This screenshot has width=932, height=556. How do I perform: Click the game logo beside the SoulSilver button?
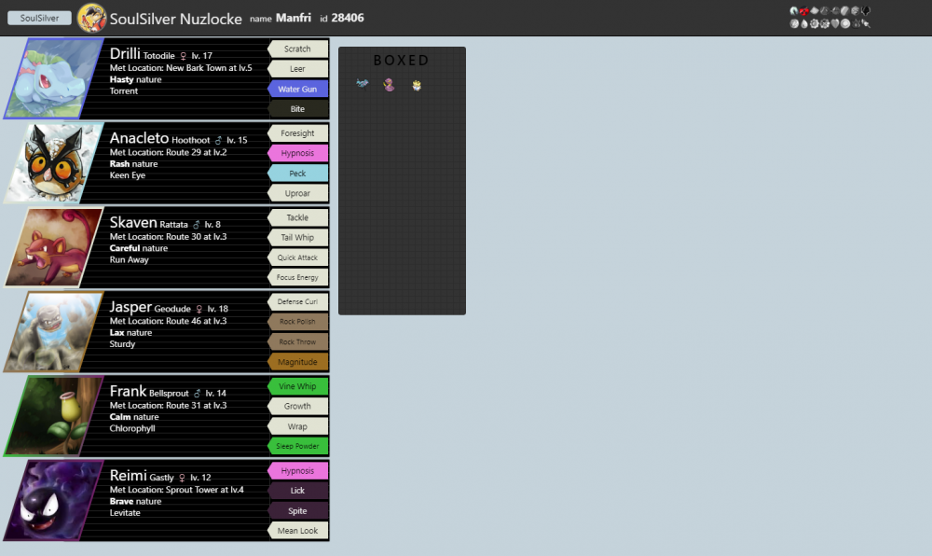point(90,17)
